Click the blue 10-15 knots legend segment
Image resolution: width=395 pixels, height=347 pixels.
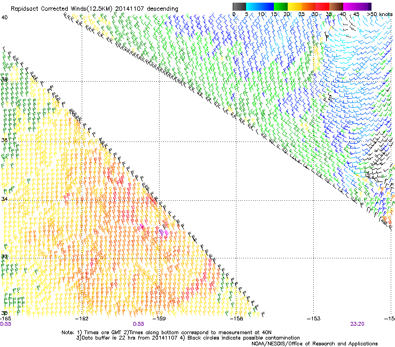point(267,6)
